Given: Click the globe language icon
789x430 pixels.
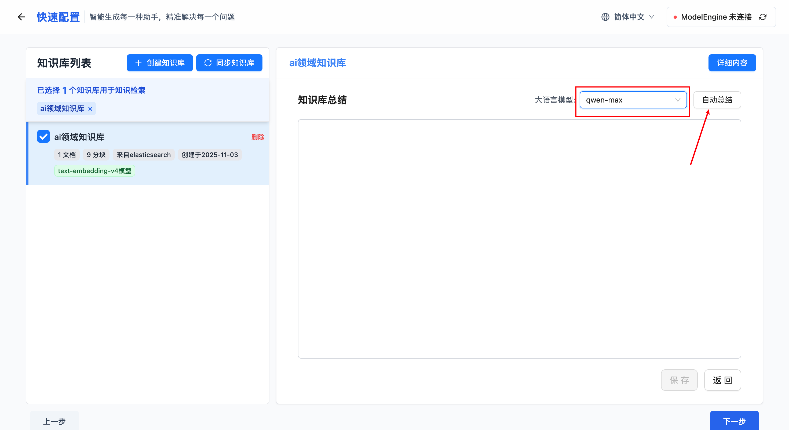Looking at the screenshot, I should (605, 17).
